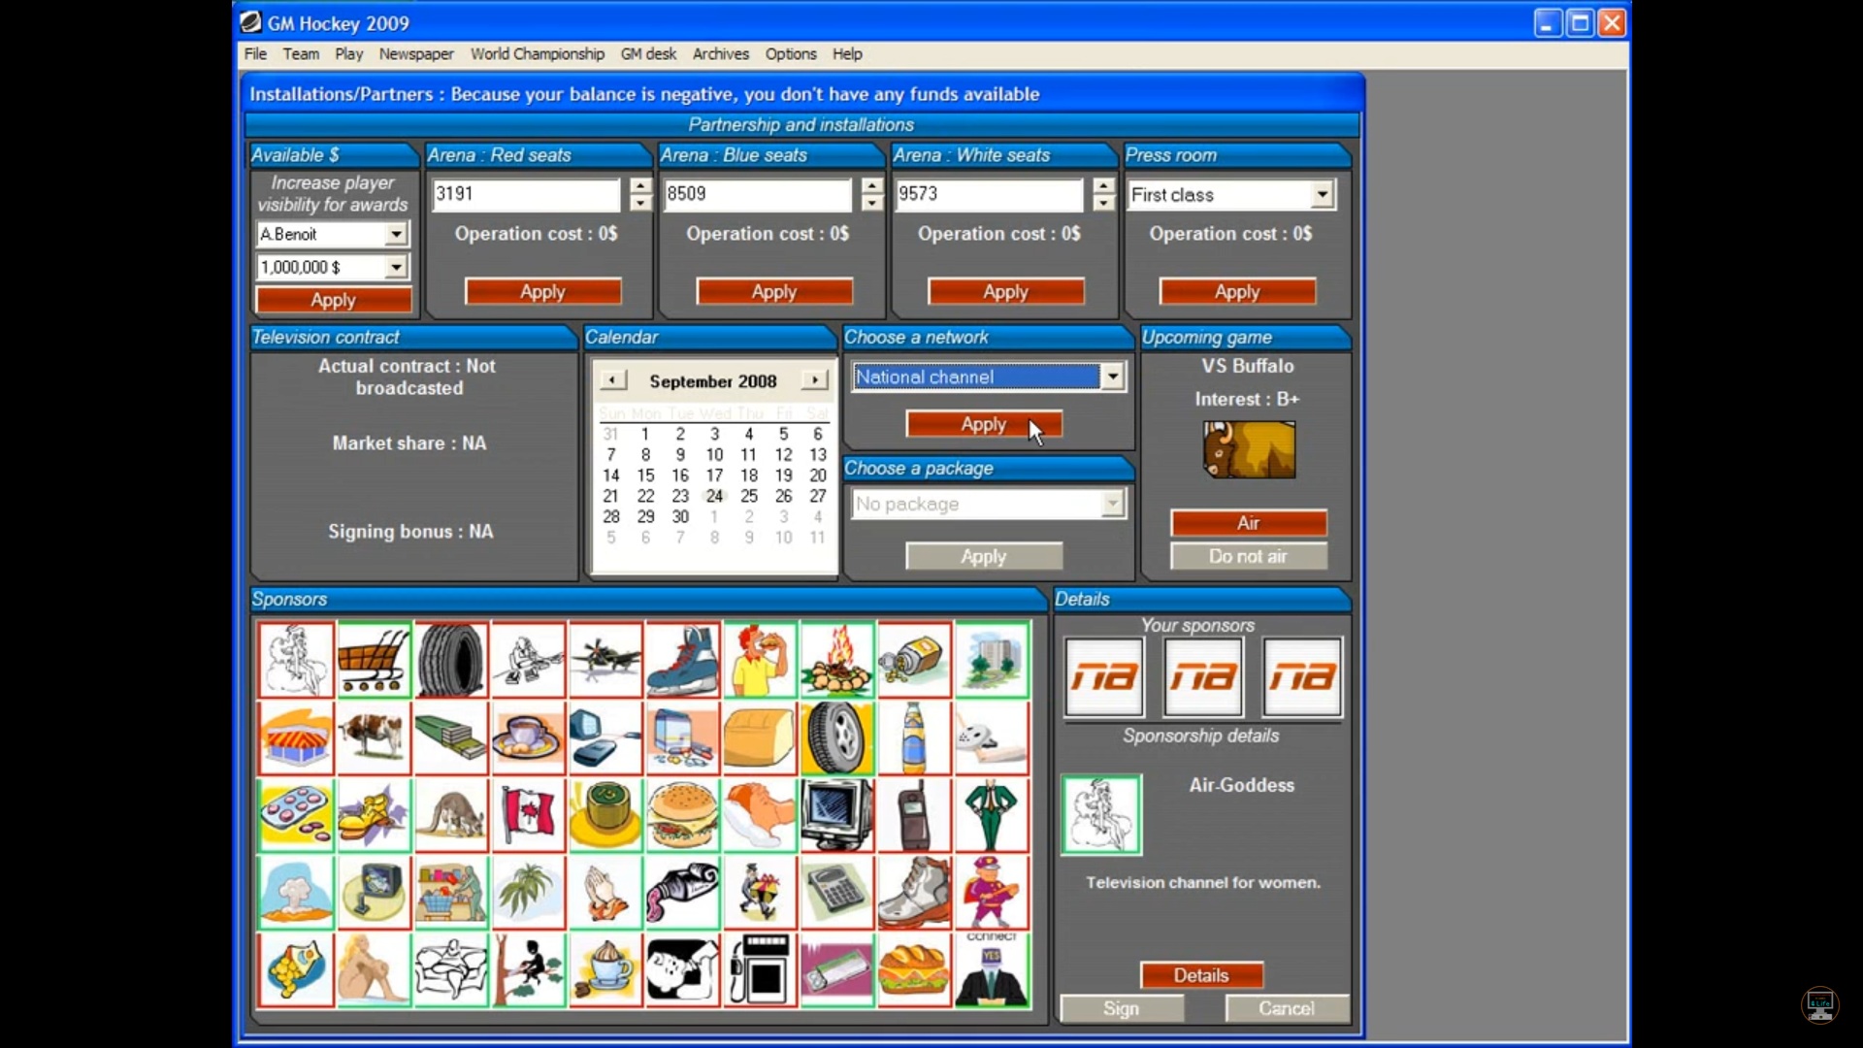Pick the propeller airplane sponsor icon
1863x1048 pixels.
(605, 660)
